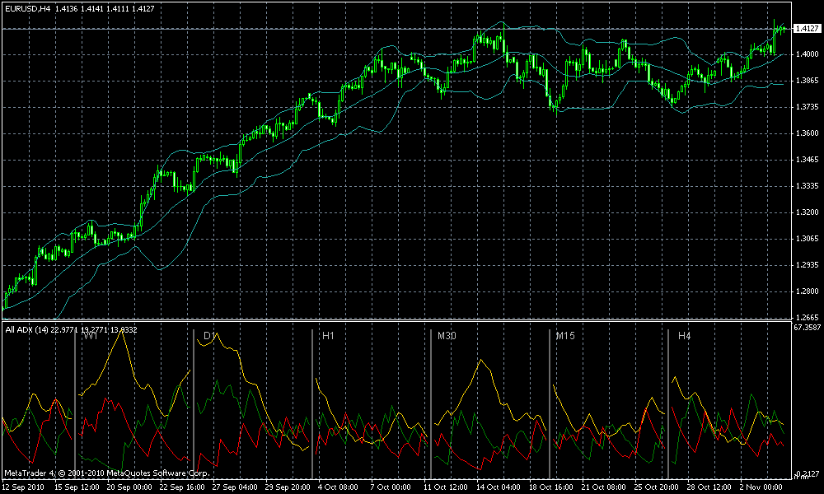Click the M30 section label in indicator window

pyautogui.click(x=447, y=335)
